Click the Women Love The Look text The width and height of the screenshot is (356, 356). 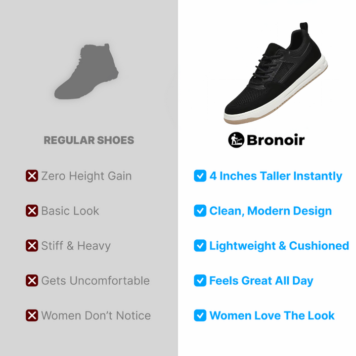click(x=272, y=315)
